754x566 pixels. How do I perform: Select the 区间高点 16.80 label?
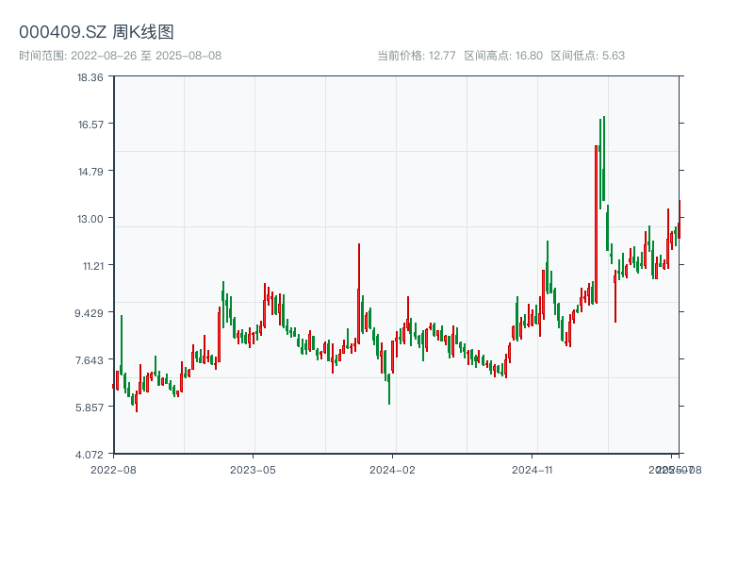[x=503, y=56]
